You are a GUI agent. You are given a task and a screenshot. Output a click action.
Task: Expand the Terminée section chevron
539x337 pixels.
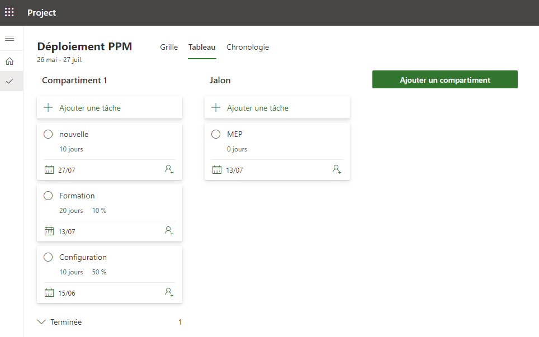tap(41, 322)
